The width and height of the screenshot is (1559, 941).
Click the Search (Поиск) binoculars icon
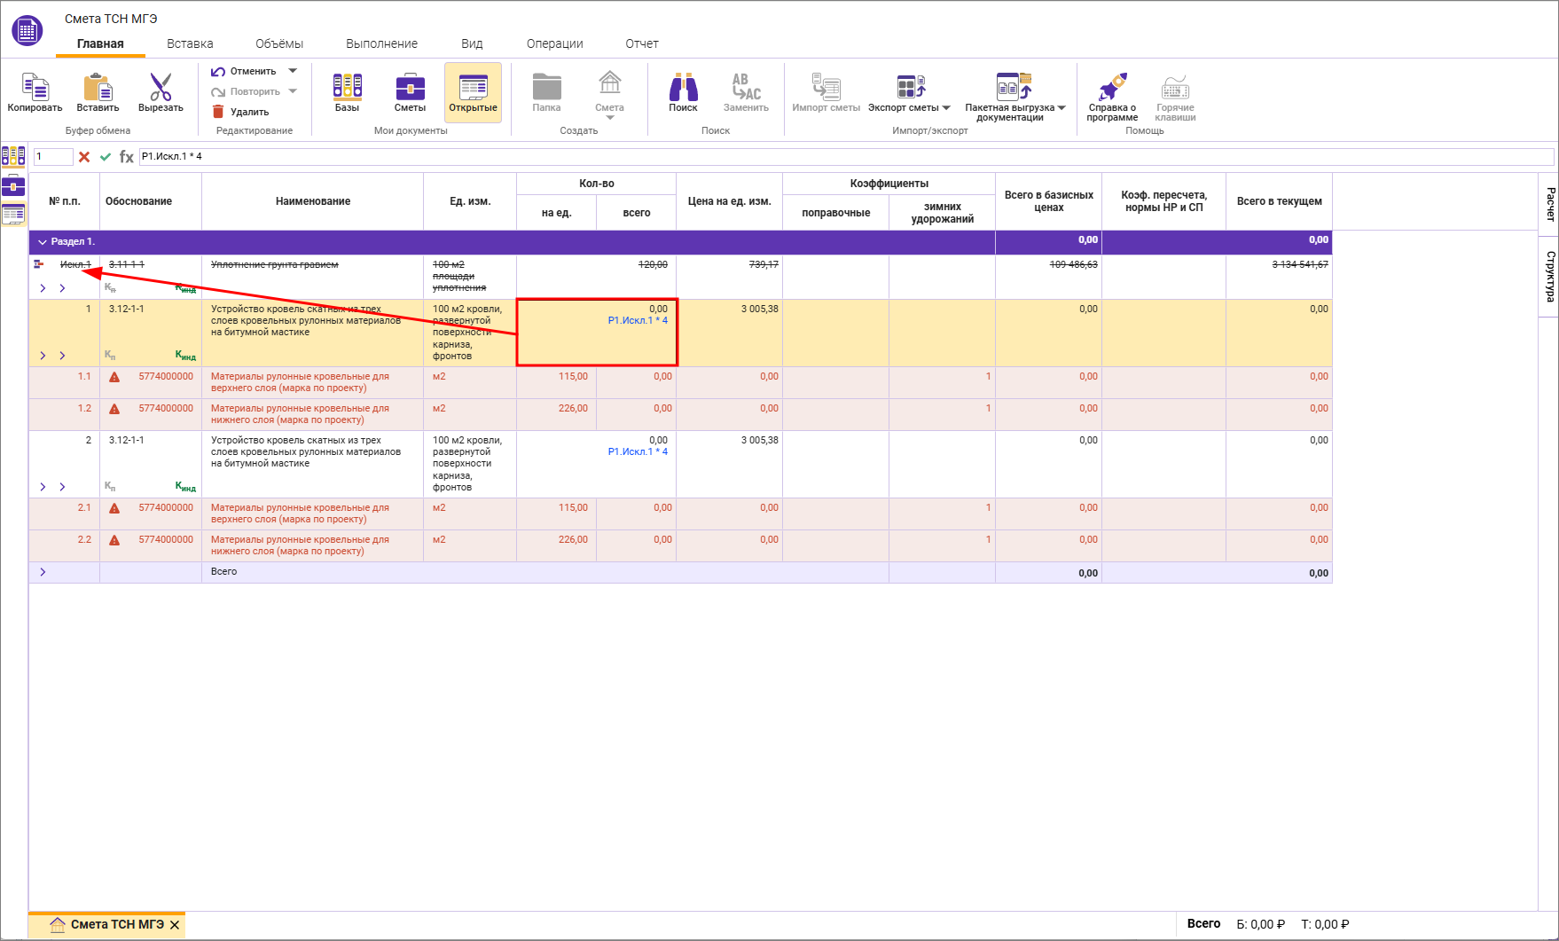coord(683,89)
